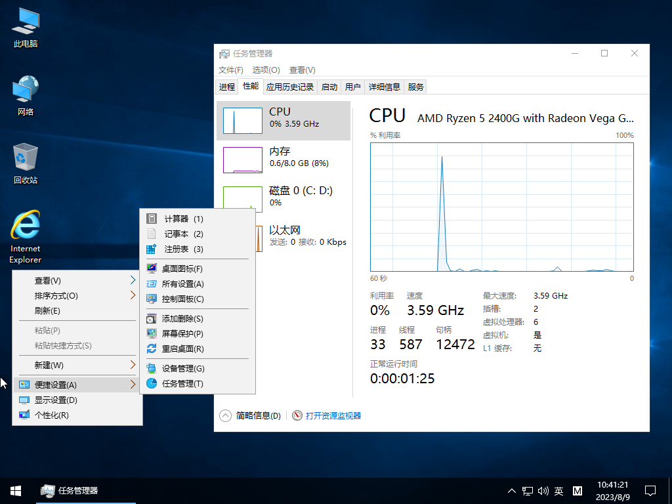Collapse to 简略信息 with the chevron button
The height and width of the screenshot is (504, 672).
point(226,415)
